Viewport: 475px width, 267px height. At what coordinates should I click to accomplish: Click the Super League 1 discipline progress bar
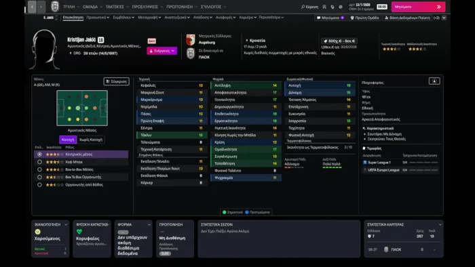click(x=423, y=163)
